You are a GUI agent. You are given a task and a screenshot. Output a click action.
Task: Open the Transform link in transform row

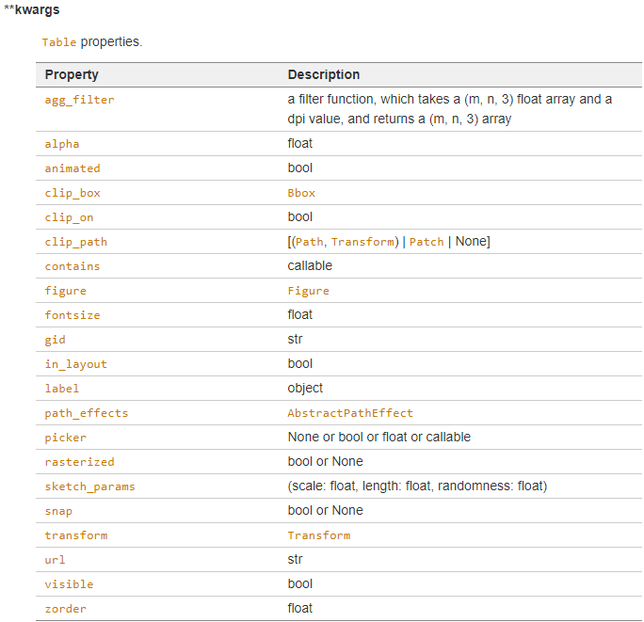[319, 535]
